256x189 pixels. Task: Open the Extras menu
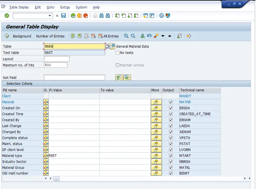(x=65, y=7)
